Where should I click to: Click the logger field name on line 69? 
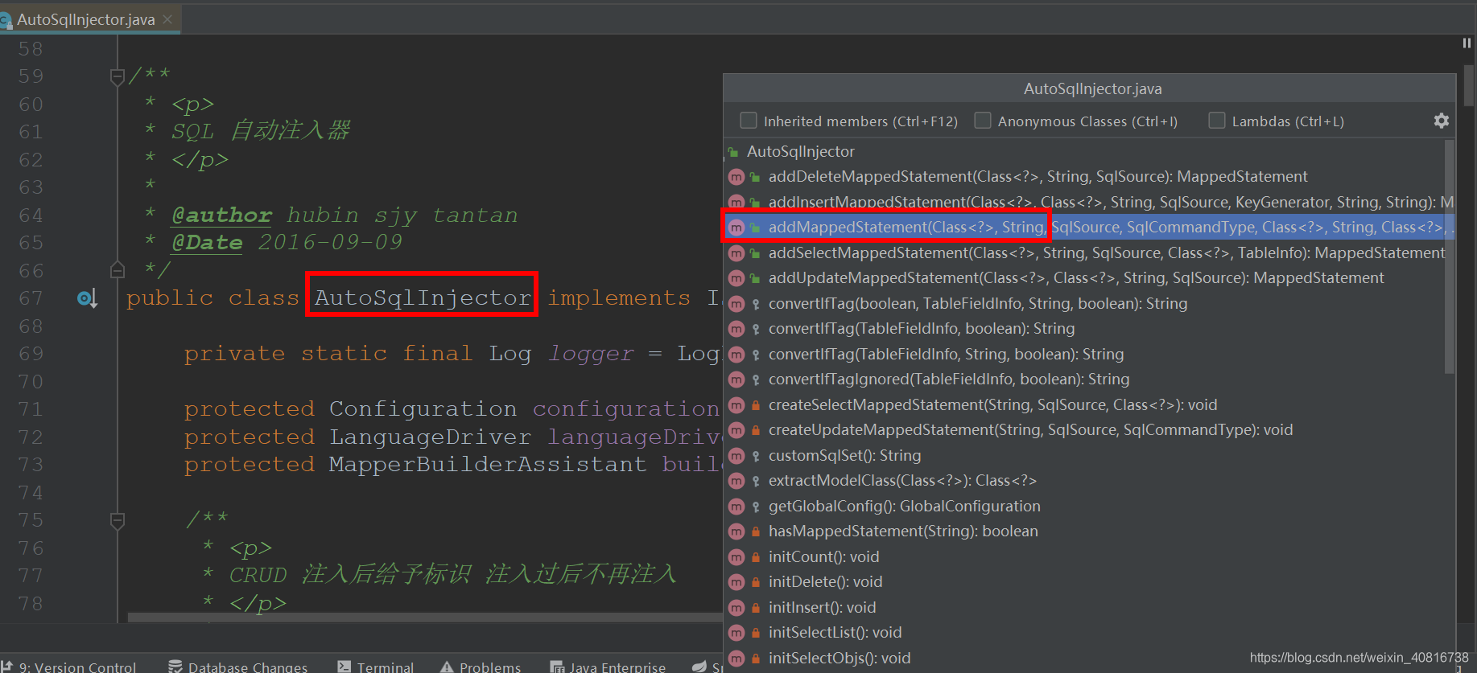point(591,354)
